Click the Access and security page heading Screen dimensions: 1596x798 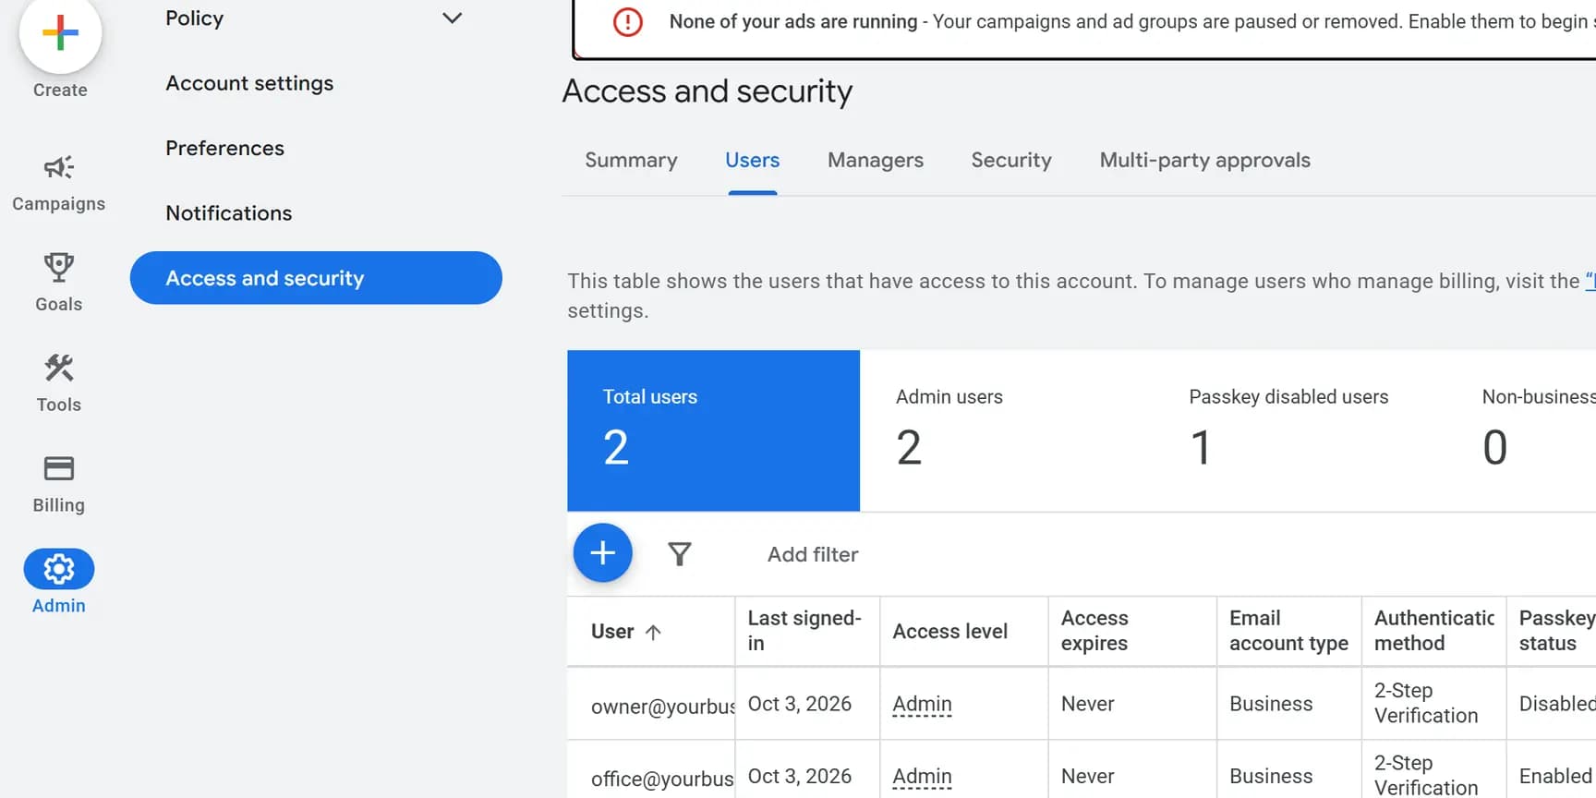coord(707,91)
